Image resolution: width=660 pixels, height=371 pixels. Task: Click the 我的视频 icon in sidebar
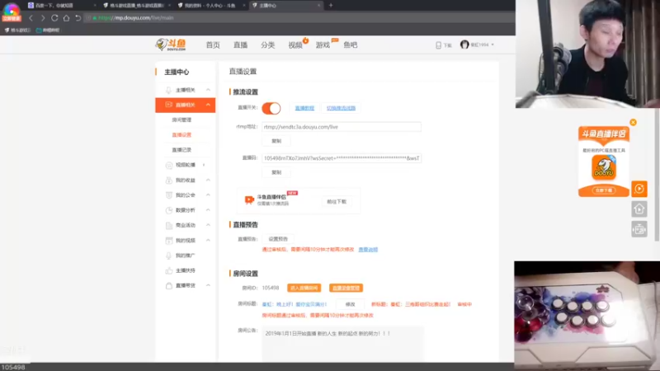169,241
